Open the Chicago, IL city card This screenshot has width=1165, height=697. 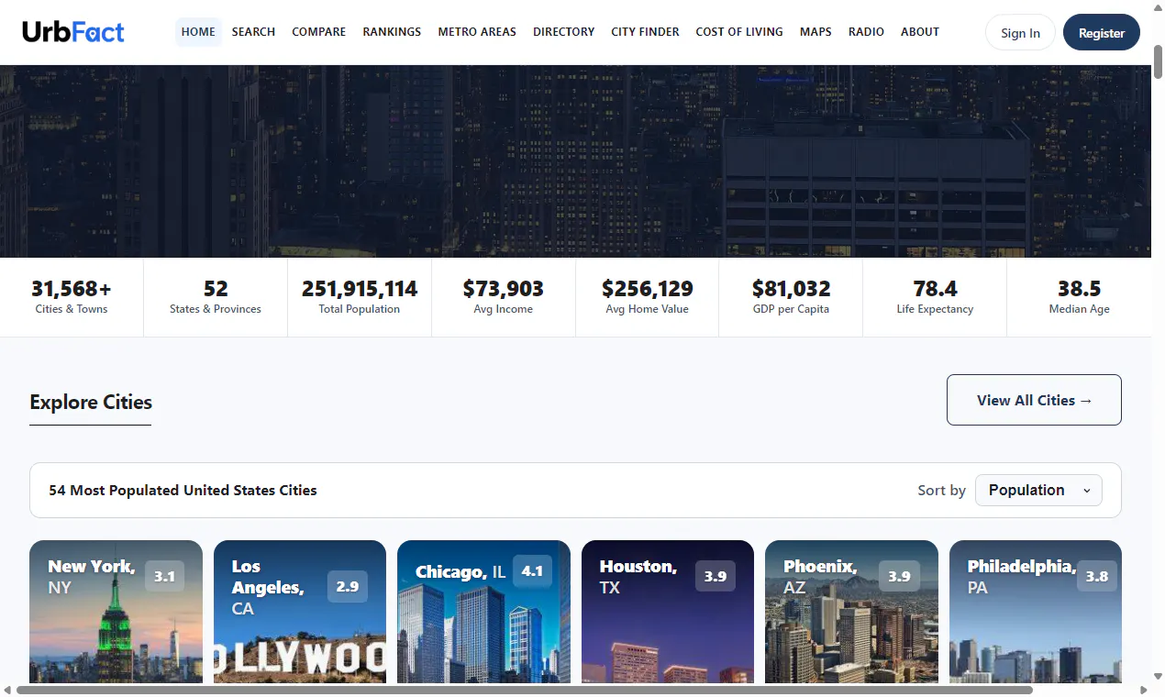pyautogui.click(x=483, y=611)
